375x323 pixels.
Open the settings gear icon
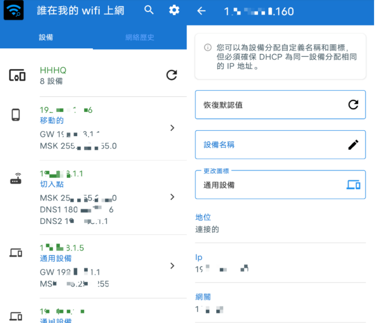[x=174, y=10]
